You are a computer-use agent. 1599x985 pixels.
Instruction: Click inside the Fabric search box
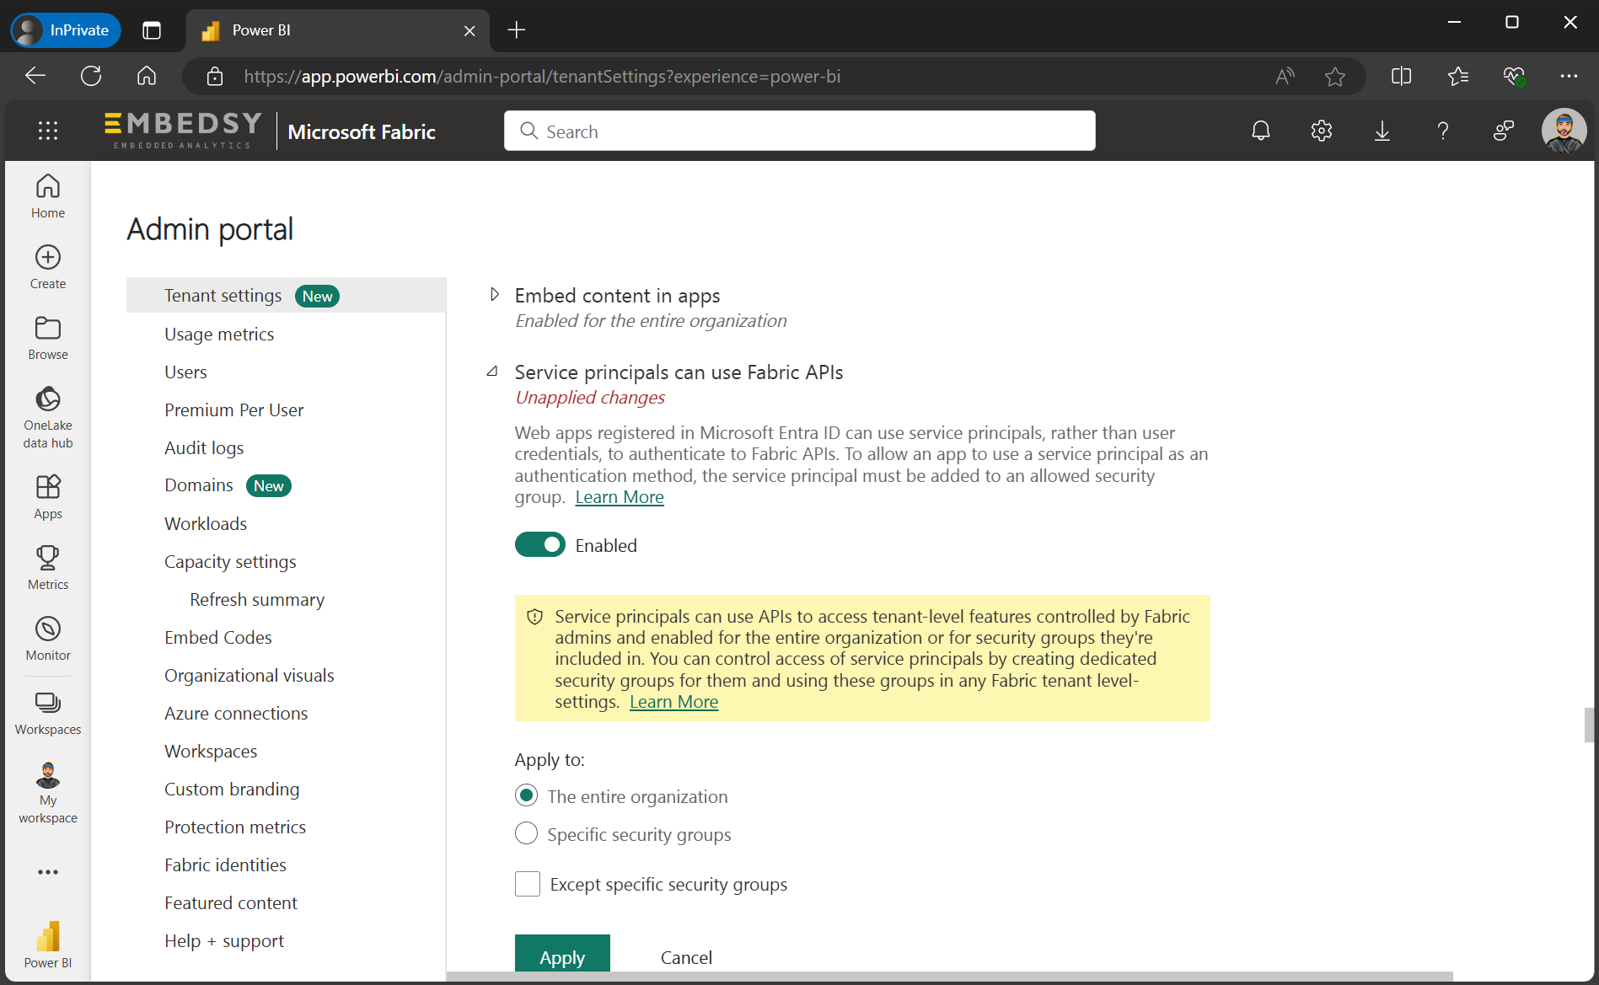point(798,131)
